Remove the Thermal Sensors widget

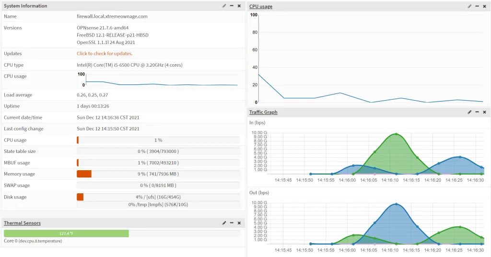tap(239, 223)
